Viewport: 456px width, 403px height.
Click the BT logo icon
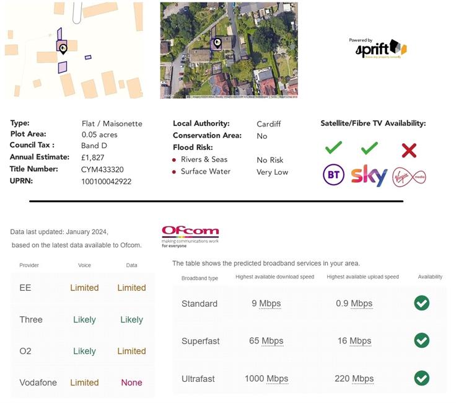[x=333, y=175]
